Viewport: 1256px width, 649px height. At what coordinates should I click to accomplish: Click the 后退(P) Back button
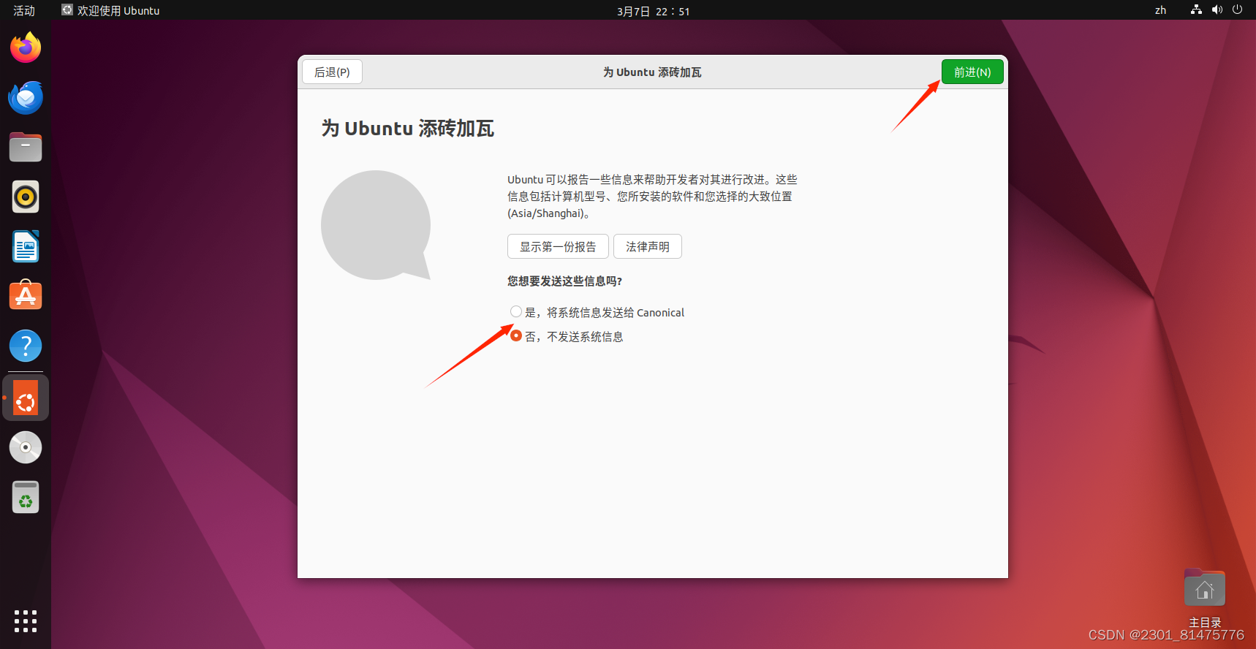pos(332,72)
